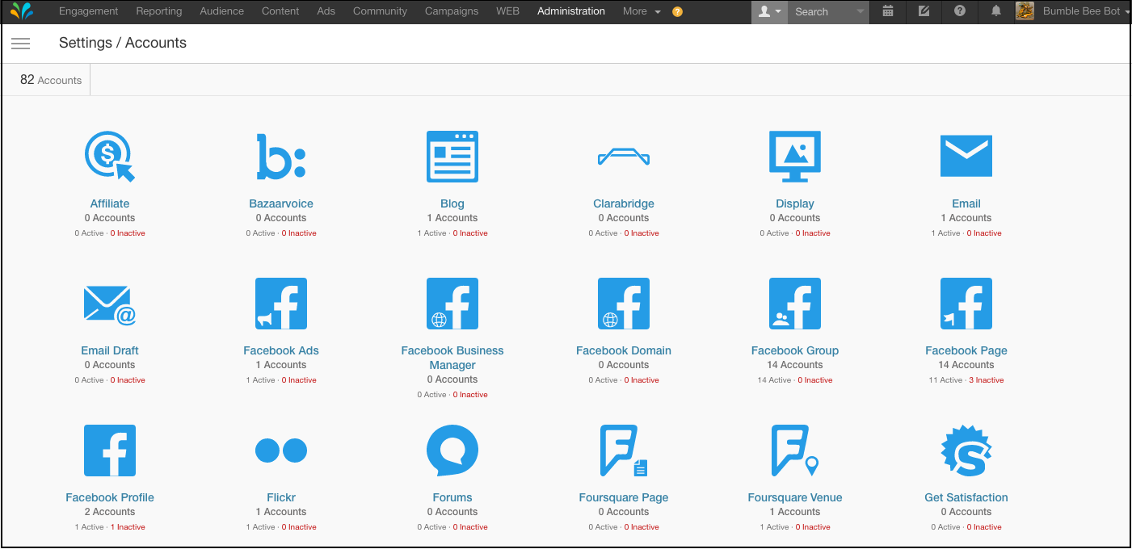Expand the More menu dropdown
1132x549 pixels.
point(642,11)
